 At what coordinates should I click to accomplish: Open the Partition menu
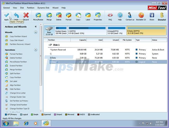[x=31, y=8]
